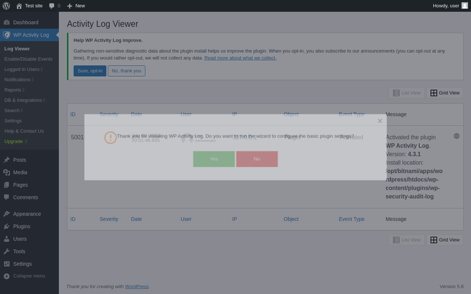Sort by Date in top table header

coord(136,114)
